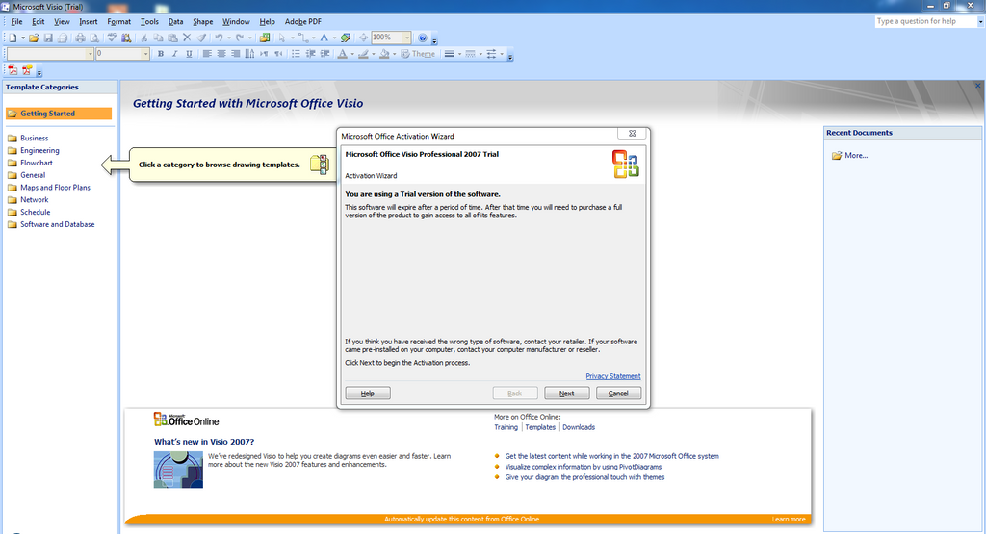
Task: Click the Print icon in the toolbar
Action: [x=81, y=38]
